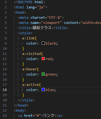101x119 pixels.
Task: Click the meta tag name on line 4
Action: click(x=24, y=18)
